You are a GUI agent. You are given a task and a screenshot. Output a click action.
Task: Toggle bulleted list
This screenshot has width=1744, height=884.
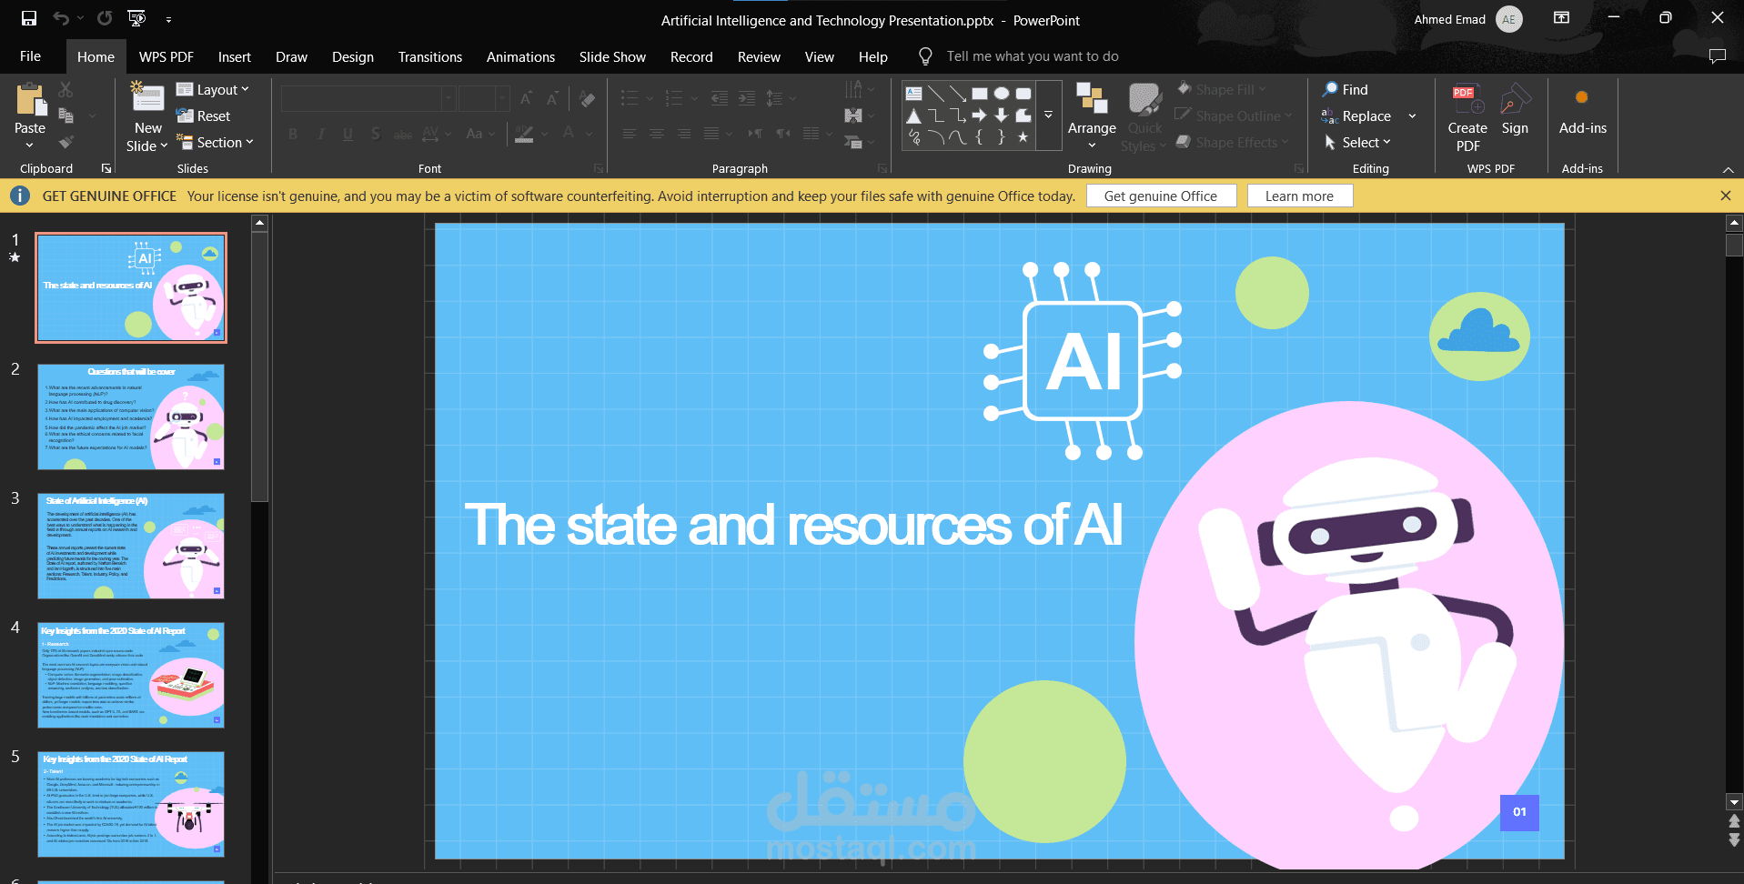click(630, 98)
